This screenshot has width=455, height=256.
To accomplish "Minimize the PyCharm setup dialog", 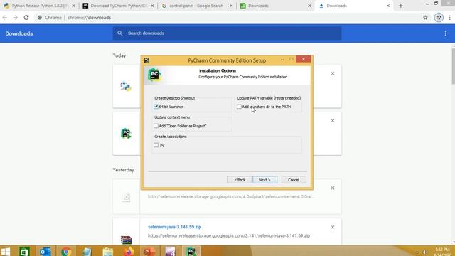I will tap(282, 60).
